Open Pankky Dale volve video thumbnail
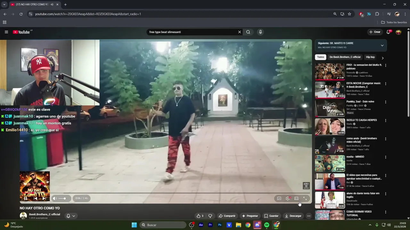Viewport: 410px width, 230px height. (x=330, y=108)
